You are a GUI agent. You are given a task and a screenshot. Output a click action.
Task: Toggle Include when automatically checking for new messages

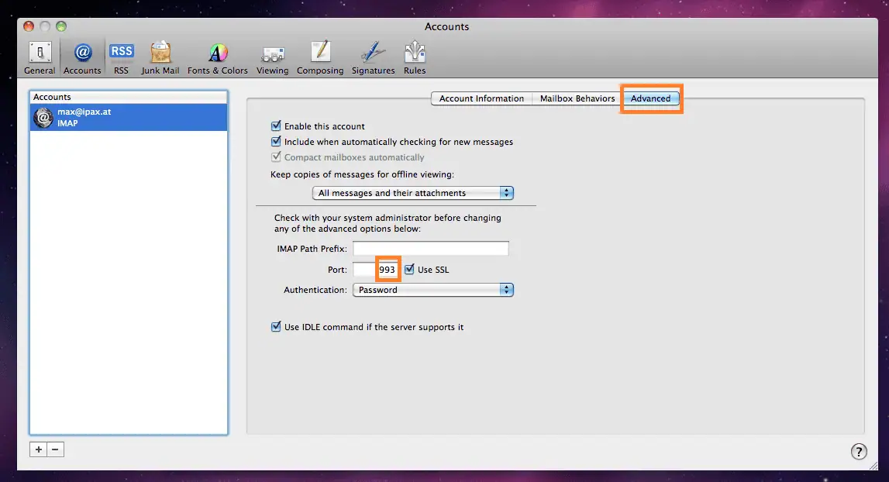click(276, 142)
